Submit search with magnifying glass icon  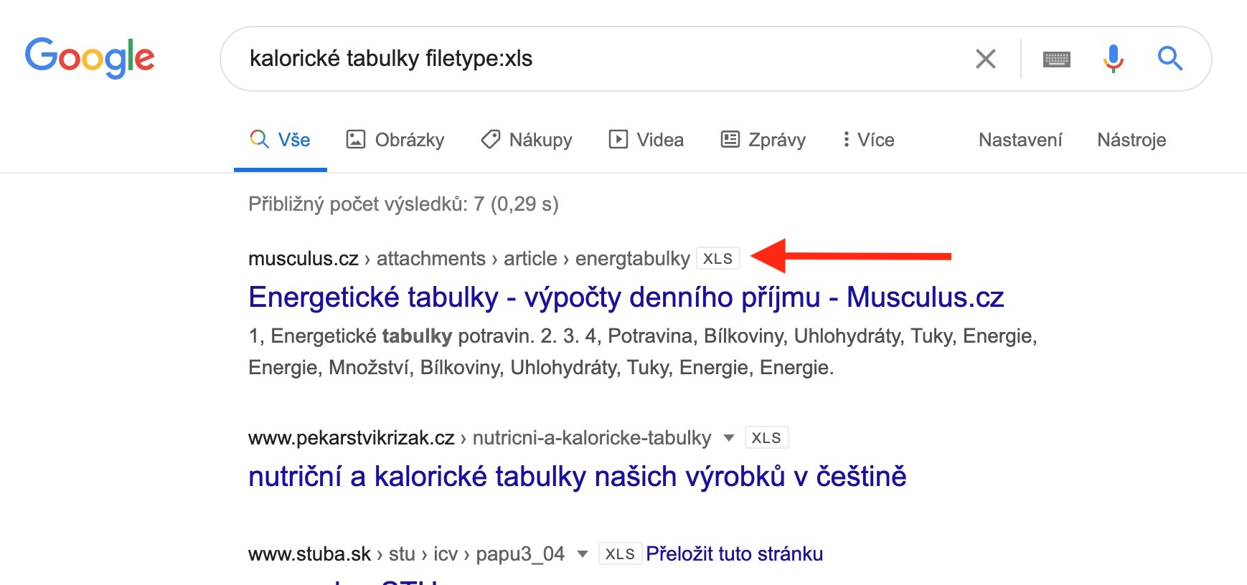point(1170,59)
